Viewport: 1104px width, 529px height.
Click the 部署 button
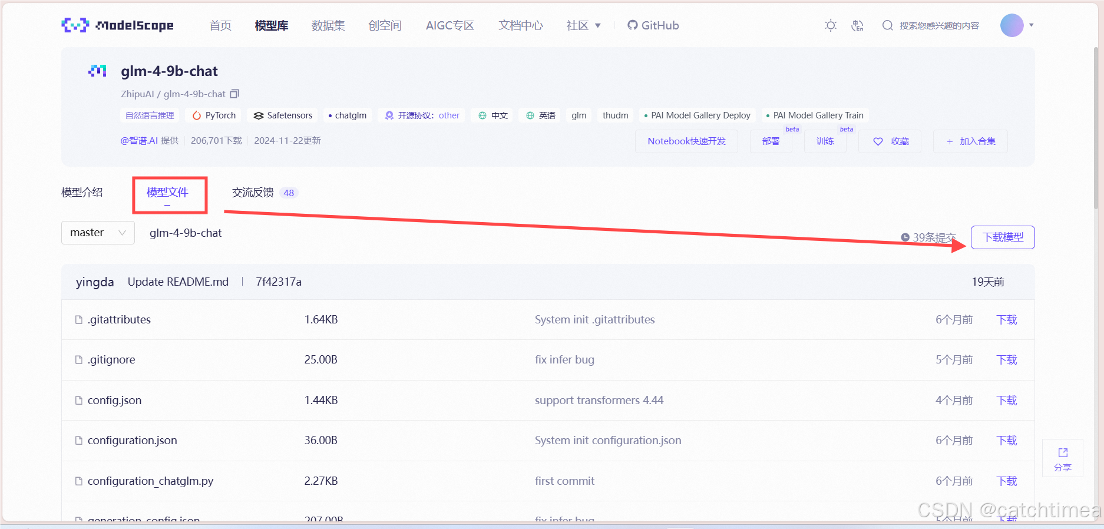point(771,141)
